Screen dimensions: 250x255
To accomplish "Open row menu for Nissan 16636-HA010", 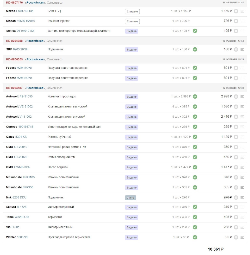I will [x=242, y=21].
